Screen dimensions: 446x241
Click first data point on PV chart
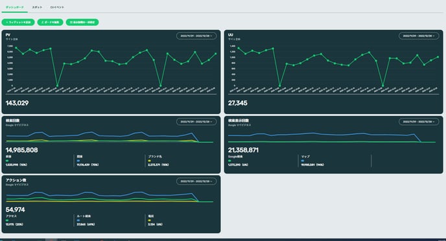[x=16, y=48]
